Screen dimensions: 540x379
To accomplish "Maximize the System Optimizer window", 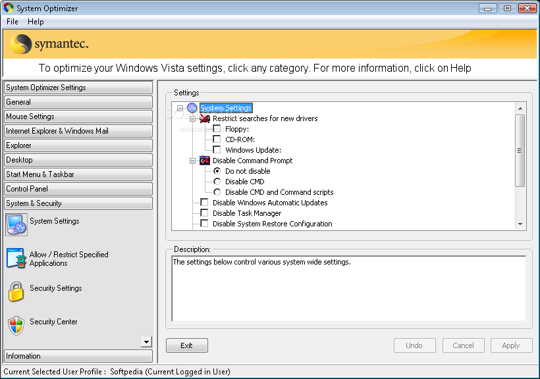I will (507, 9).
